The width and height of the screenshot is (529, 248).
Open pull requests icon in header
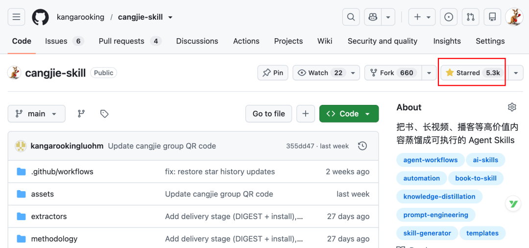tap(471, 17)
